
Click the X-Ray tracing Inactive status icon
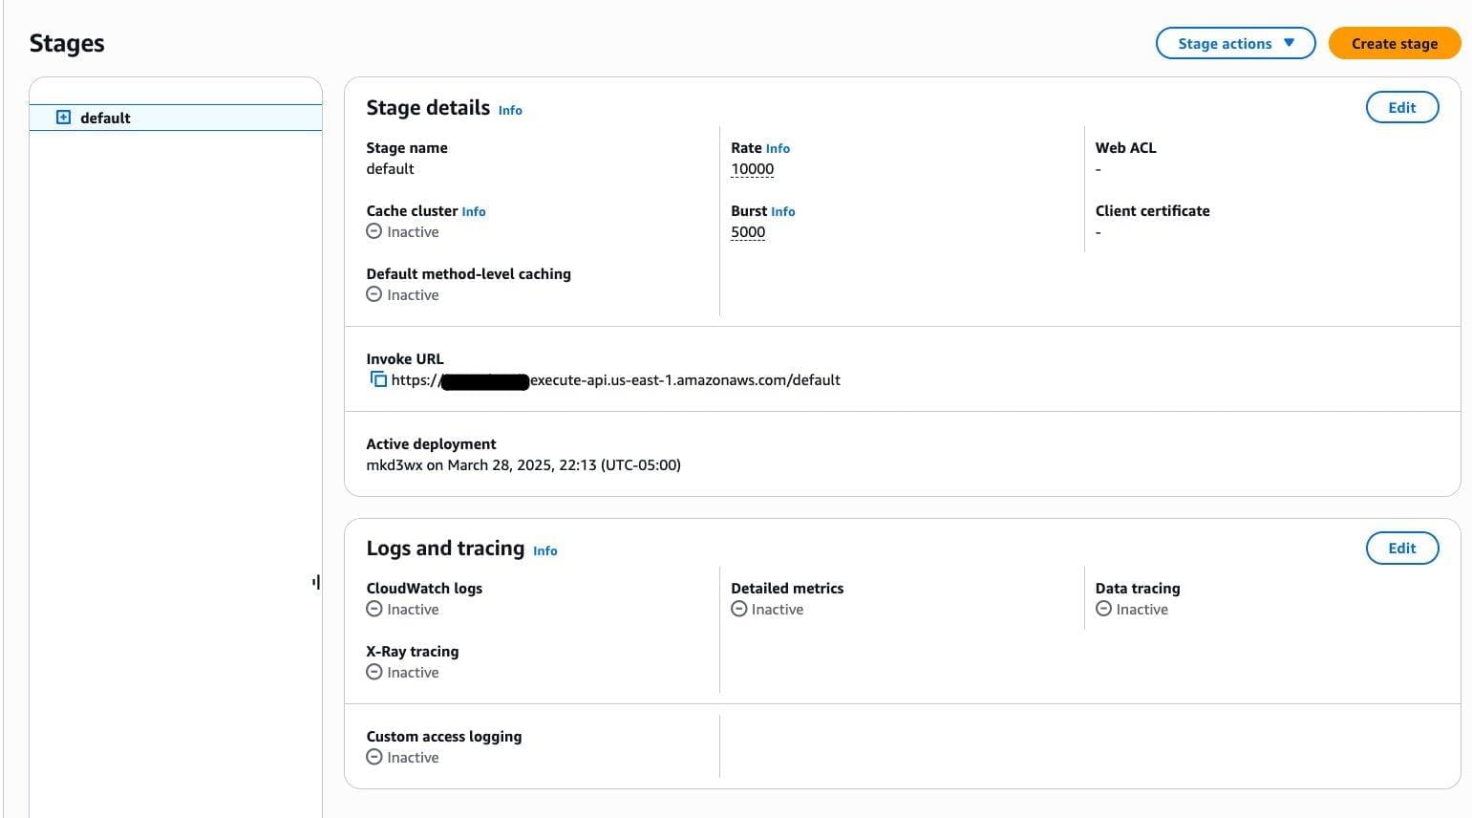pos(374,672)
